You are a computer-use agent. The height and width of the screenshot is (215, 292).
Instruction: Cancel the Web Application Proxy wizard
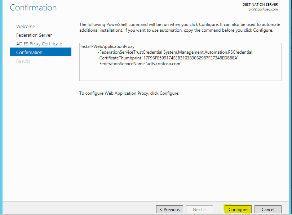point(268,209)
